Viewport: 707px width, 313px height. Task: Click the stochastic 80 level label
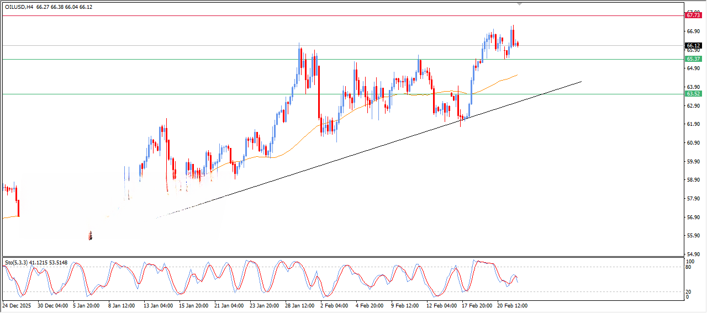(689, 267)
